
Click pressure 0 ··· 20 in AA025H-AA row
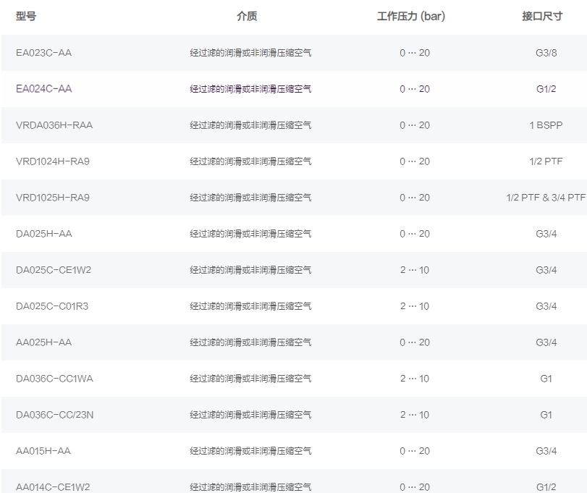tap(415, 342)
